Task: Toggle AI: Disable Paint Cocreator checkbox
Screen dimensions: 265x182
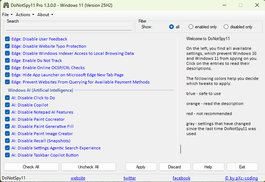Action: click(x=7, y=119)
